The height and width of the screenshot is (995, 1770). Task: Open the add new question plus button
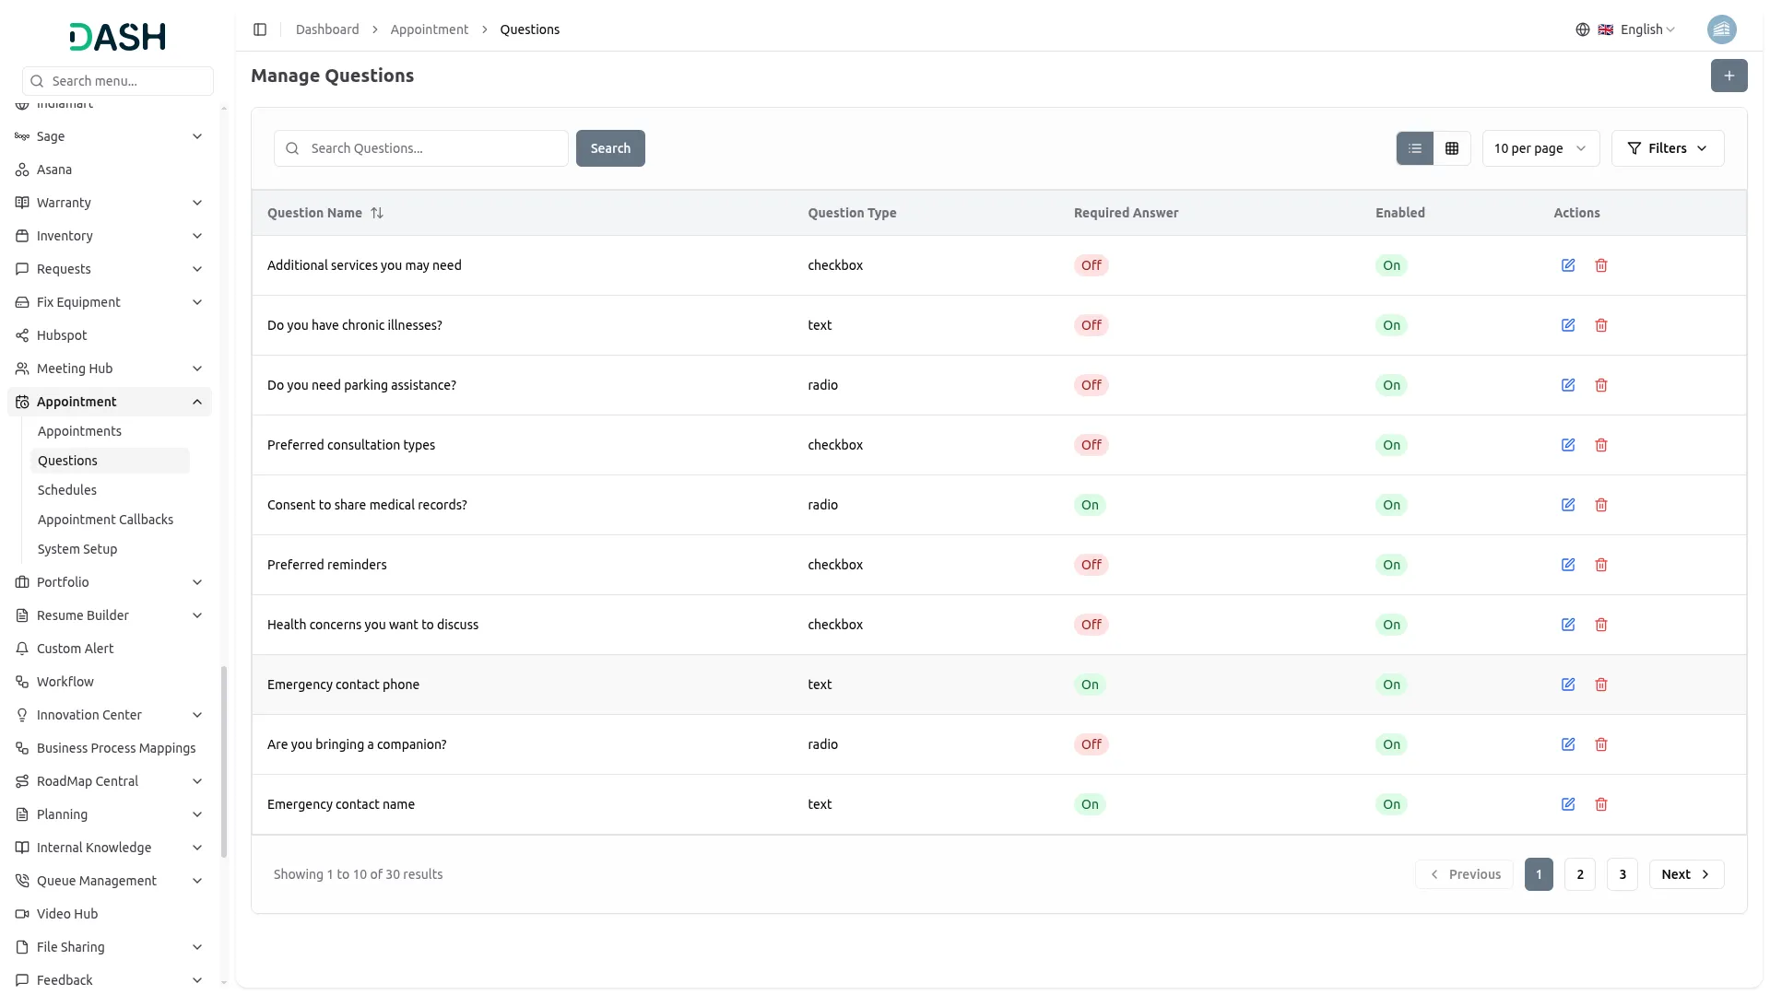[x=1729, y=76]
